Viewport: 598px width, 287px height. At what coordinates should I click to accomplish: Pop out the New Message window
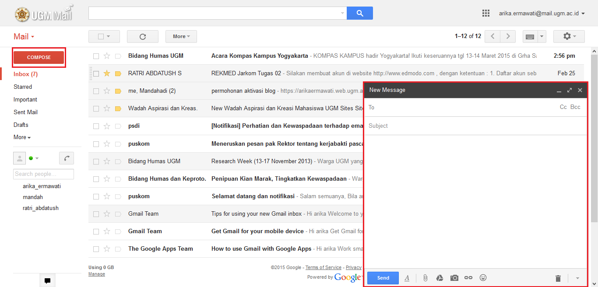click(x=570, y=90)
